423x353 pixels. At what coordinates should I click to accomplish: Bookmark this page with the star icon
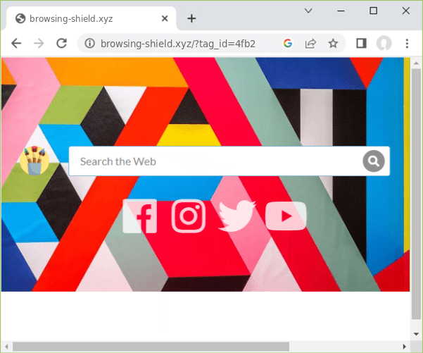pyautogui.click(x=333, y=44)
